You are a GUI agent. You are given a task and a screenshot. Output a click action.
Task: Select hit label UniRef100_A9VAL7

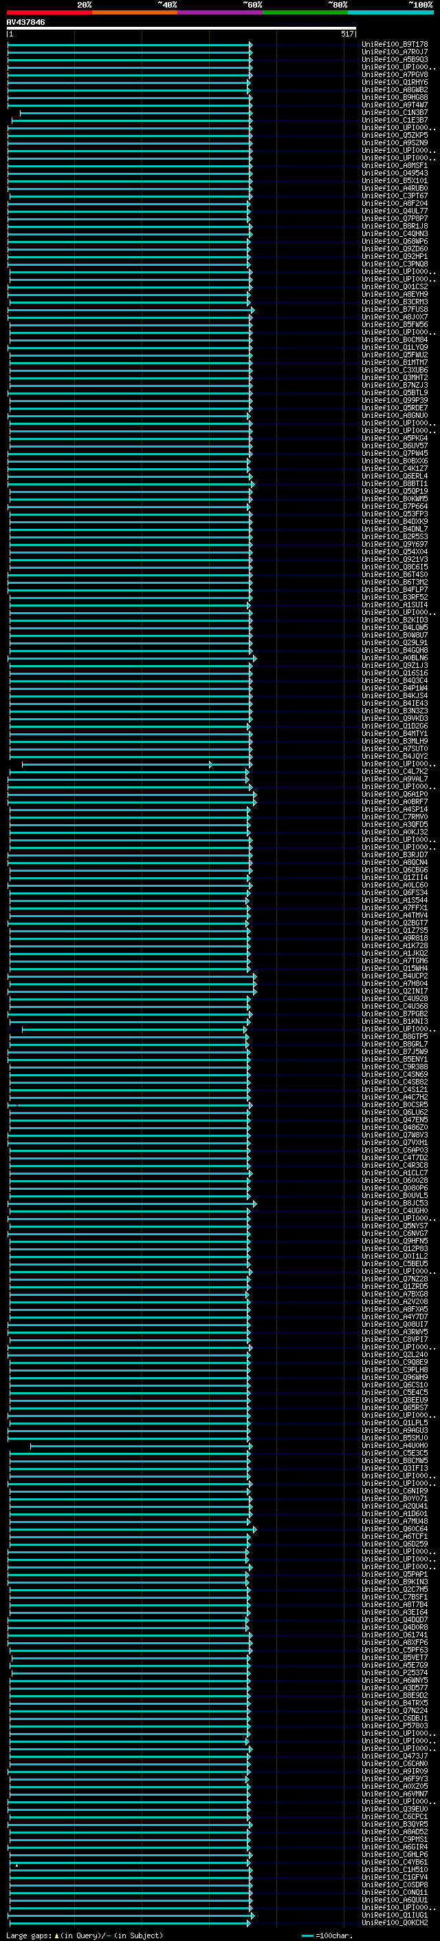point(395,779)
